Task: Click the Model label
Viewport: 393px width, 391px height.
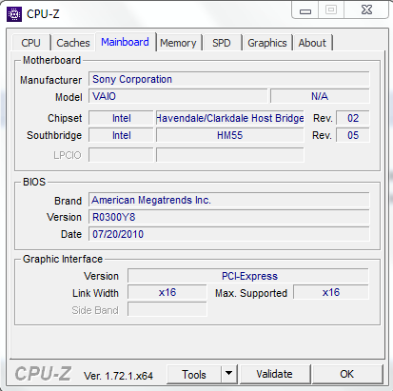Action: (x=69, y=97)
